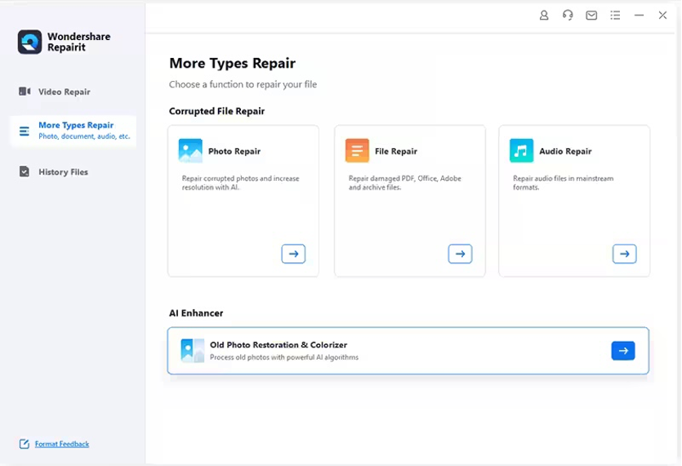The width and height of the screenshot is (682, 466).
Task: Open customer support headset icon
Action: pyautogui.click(x=568, y=16)
